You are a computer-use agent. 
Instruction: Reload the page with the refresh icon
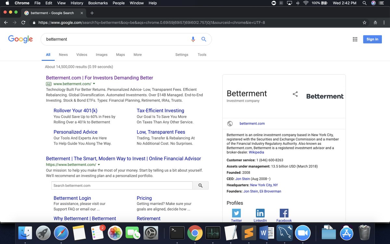[23, 22]
